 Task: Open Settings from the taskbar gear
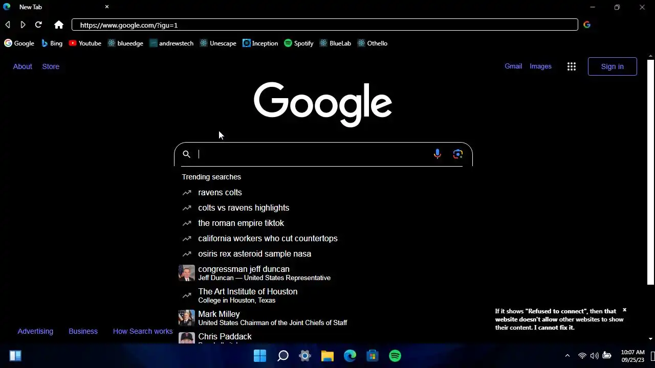tap(305, 356)
